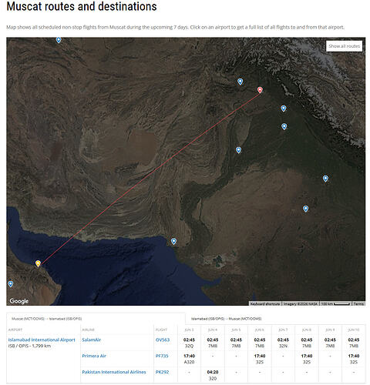Select the blue pin directly southeast of the red marker
The height and width of the screenshot is (385, 370).
pyautogui.click(x=284, y=109)
